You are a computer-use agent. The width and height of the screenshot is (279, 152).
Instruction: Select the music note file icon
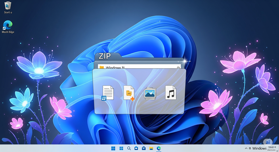[x=171, y=93]
